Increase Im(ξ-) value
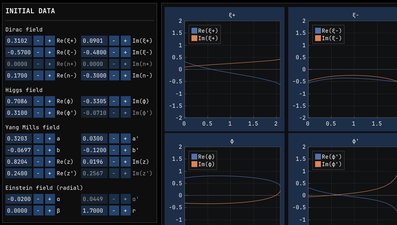Screen dimensions: 397x225 tap(126, 52)
